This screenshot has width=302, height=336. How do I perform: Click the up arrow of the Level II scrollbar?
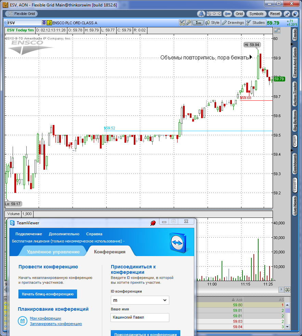point(287,305)
